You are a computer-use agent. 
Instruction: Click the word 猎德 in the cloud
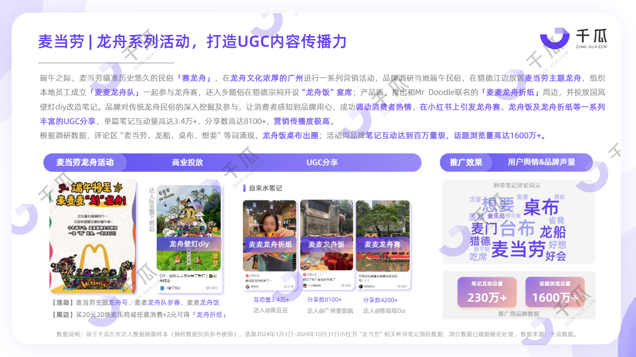pos(480,242)
